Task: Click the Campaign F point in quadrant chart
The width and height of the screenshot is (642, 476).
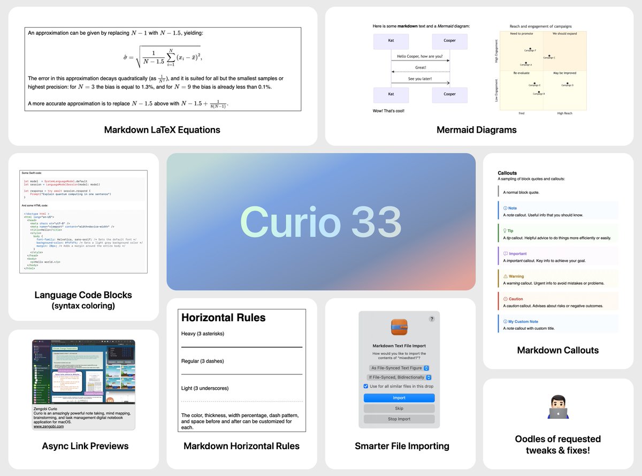Action: coord(529,48)
